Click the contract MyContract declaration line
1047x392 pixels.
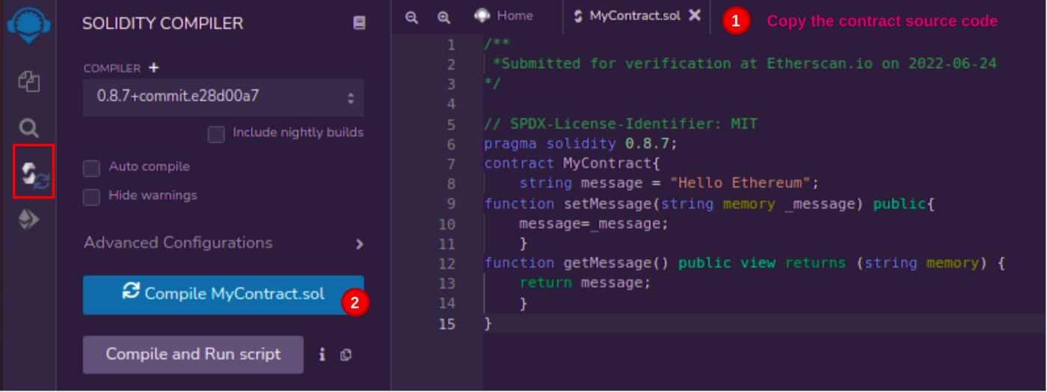(x=571, y=163)
